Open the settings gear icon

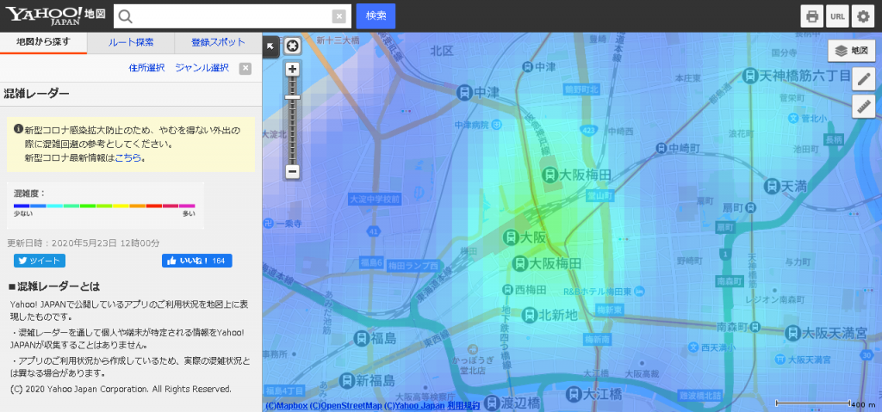(x=863, y=16)
